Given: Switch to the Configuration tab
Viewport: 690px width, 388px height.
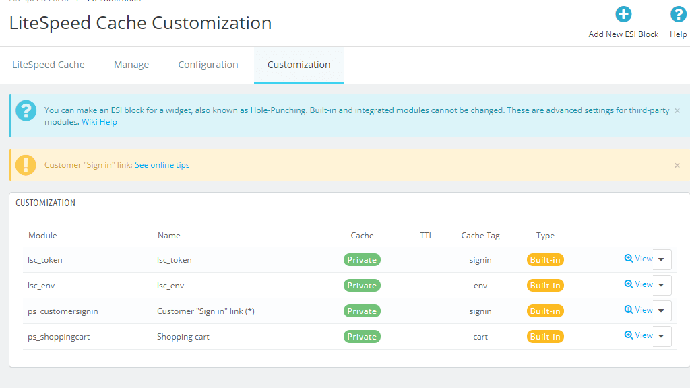Looking at the screenshot, I should [208, 65].
